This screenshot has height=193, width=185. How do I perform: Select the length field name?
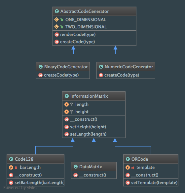coord(82,105)
